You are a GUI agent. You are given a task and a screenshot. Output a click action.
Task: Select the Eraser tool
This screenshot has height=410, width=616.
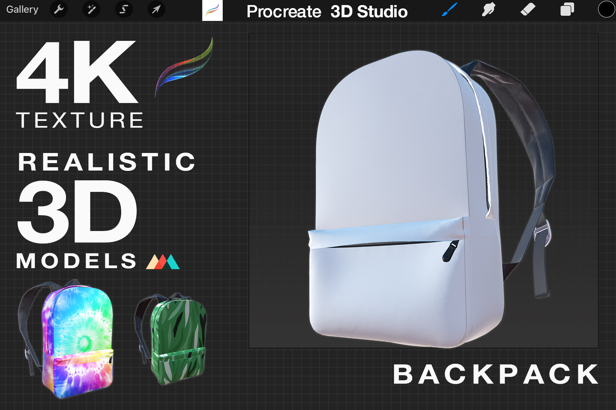528,9
